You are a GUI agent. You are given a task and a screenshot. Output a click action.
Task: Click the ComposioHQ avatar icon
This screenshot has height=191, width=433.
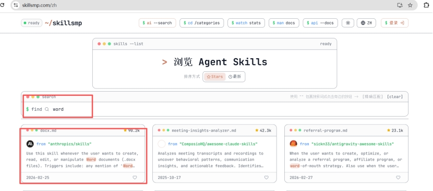[162, 144]
